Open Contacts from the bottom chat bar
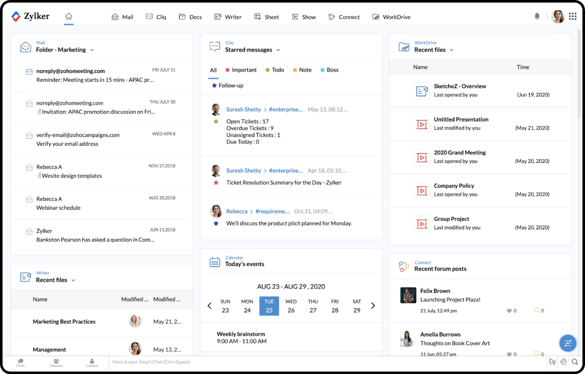 [91, 363]
